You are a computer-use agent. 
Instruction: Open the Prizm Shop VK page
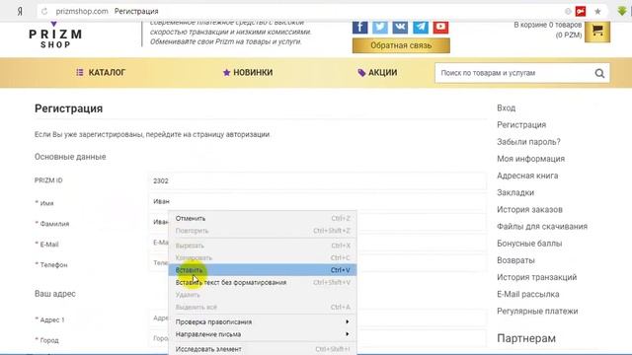[400, 27]
